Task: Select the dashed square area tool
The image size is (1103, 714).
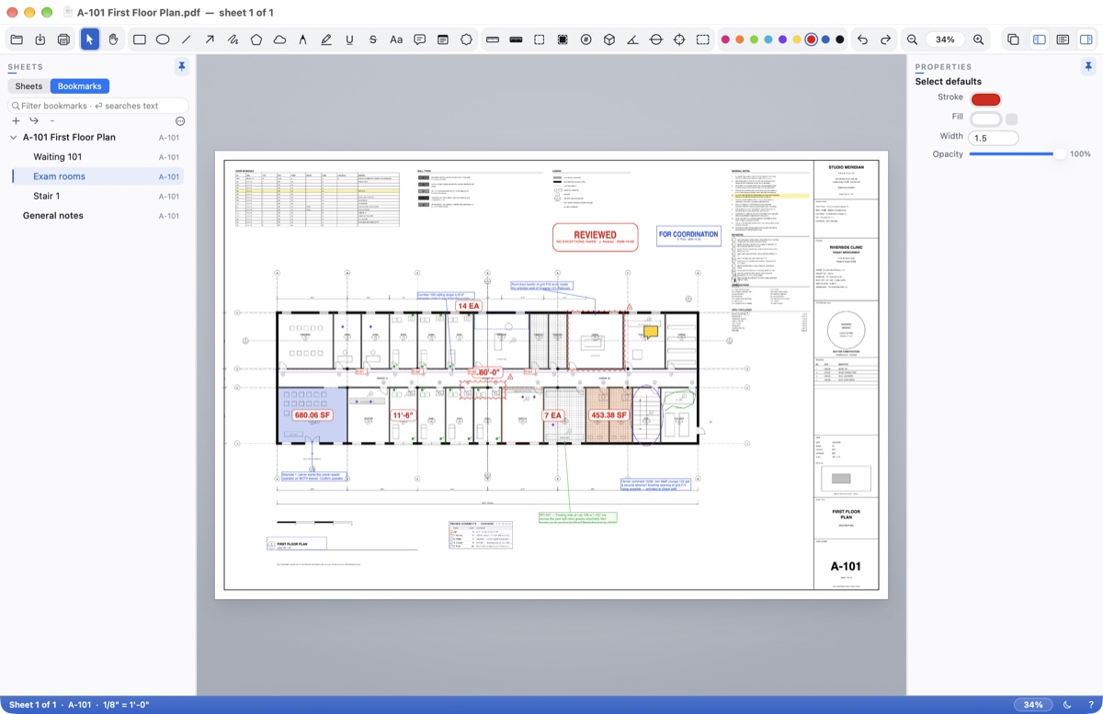Action: [x=540, y=40]
